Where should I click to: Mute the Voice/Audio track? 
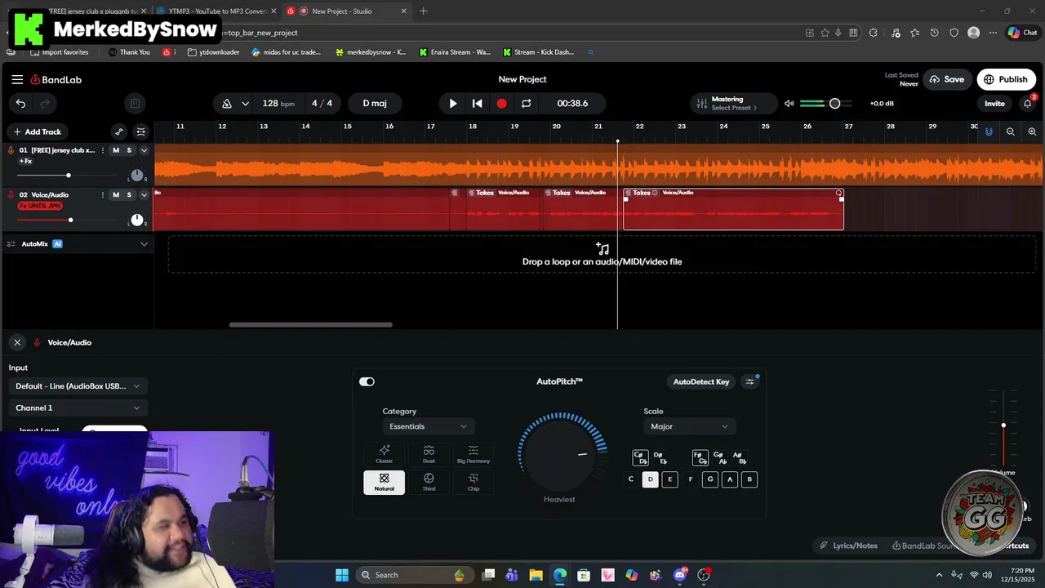point(116,194)
